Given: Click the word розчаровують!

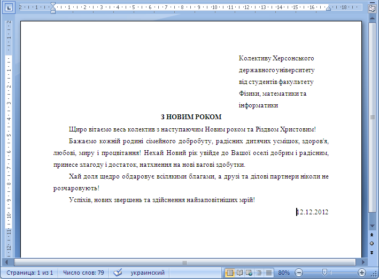Looking at the screenshot, I should (x=76, y=188).
